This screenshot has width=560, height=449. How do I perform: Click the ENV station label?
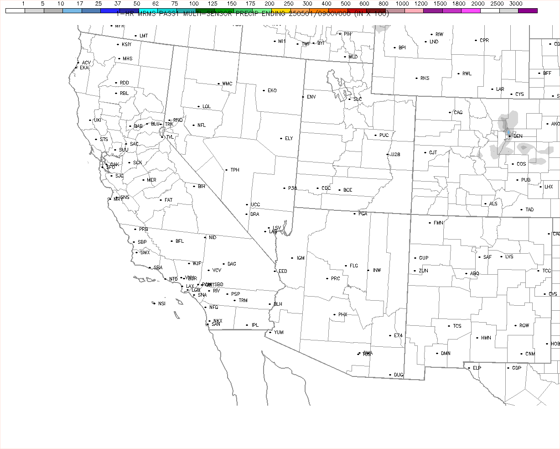(x=311, y=97)
